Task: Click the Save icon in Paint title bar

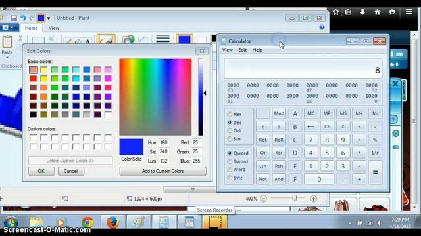Action: [14, 18]
